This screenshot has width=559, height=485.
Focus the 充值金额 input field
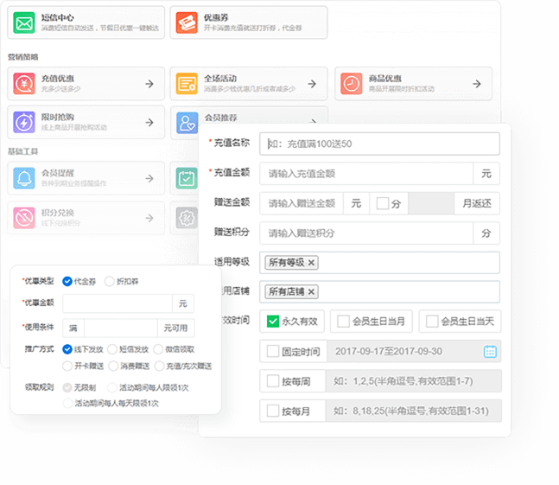pos(366,174)
